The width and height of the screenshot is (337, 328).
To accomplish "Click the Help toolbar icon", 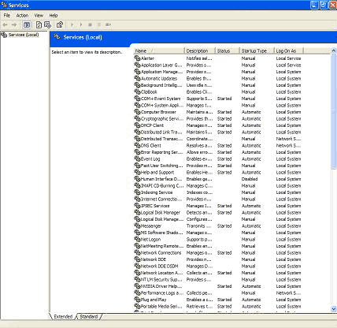I will [x=60, y=24].
